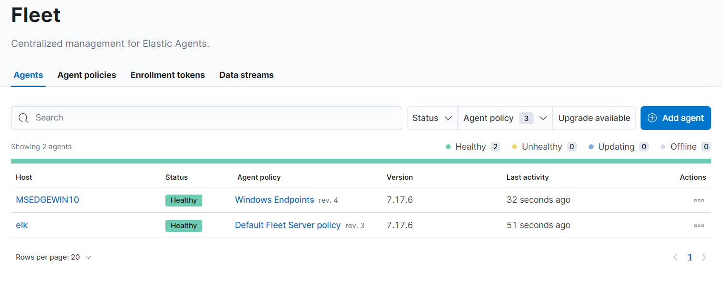Open actions menu for elk agent

click(x=699, y=225)
